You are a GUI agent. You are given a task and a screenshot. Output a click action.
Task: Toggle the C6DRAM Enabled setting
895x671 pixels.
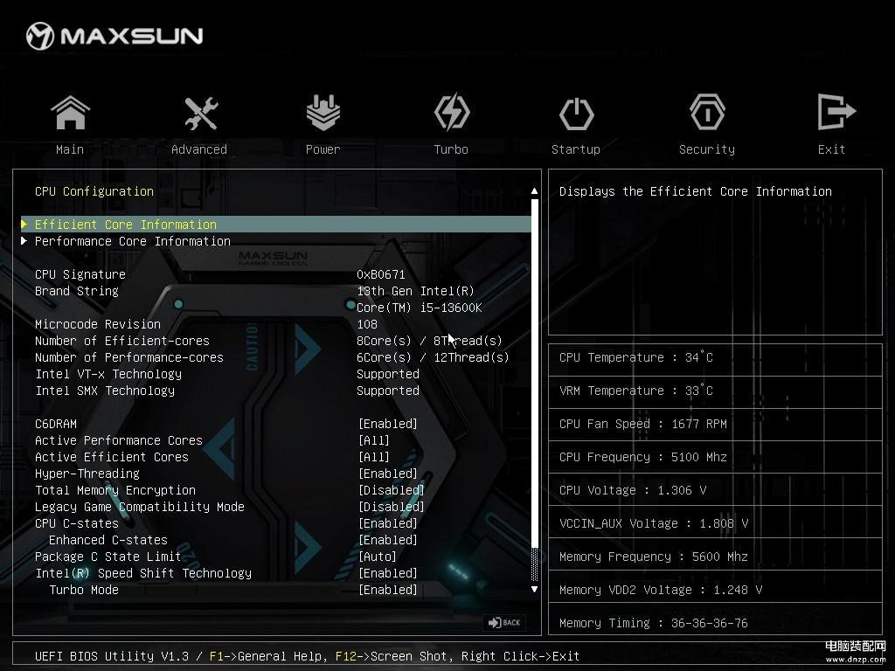click(x=387, y=424)
